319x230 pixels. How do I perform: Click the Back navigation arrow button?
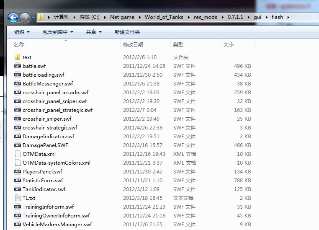13,18
